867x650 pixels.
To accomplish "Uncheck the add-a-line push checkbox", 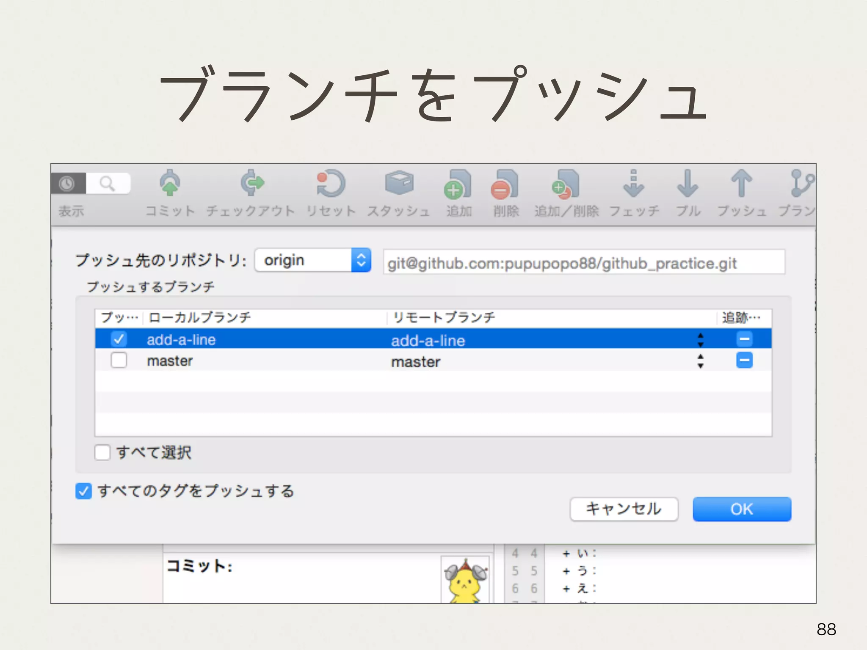I will tap(119, 339).
